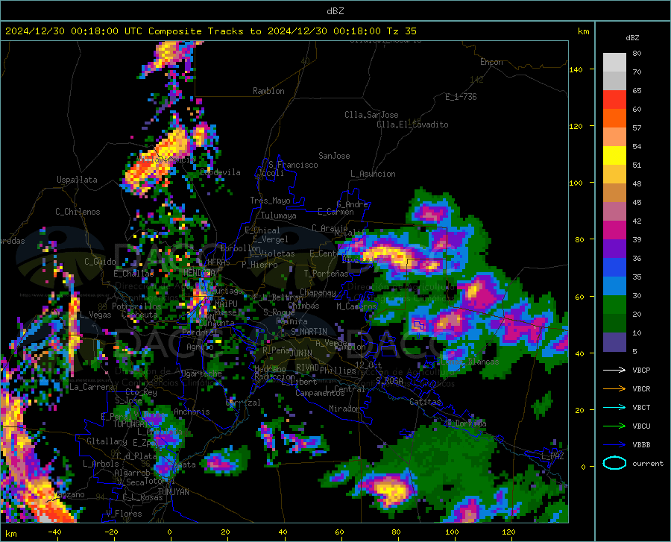The height and width of the screenshot is (542, 671).
Task: Click the blue VBBB arrow in legend
Action: tap(614, 444)
